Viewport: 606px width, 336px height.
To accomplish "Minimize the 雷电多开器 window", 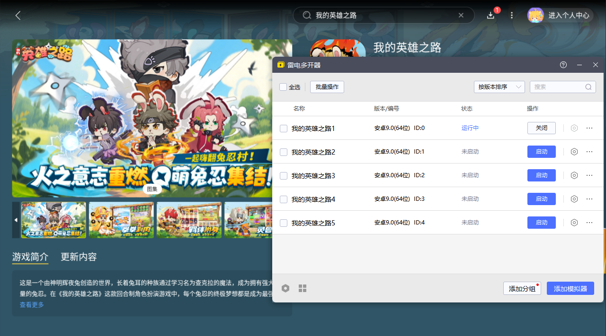I will pos(579,65).
